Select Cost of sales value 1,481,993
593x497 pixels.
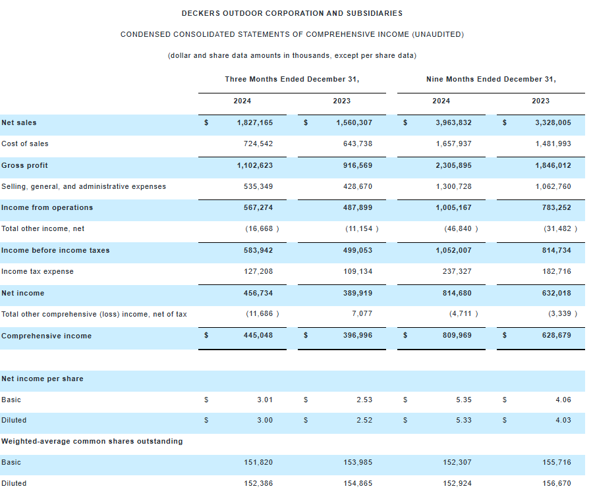[x=553, y=144]
